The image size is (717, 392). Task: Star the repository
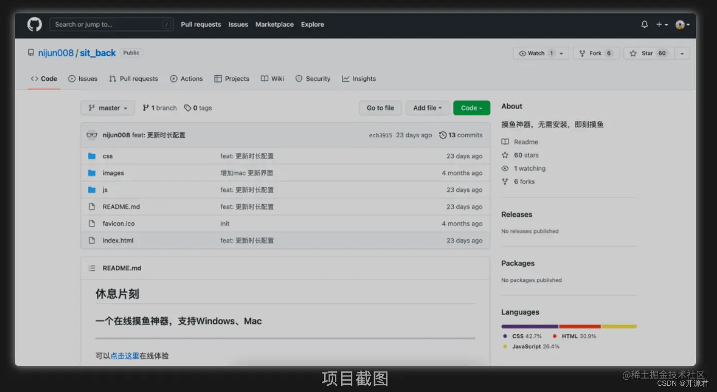(649, 53)
